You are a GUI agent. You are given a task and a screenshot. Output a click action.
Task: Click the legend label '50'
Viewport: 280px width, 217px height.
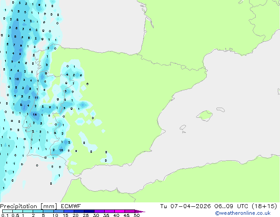(x=136, y=215)
